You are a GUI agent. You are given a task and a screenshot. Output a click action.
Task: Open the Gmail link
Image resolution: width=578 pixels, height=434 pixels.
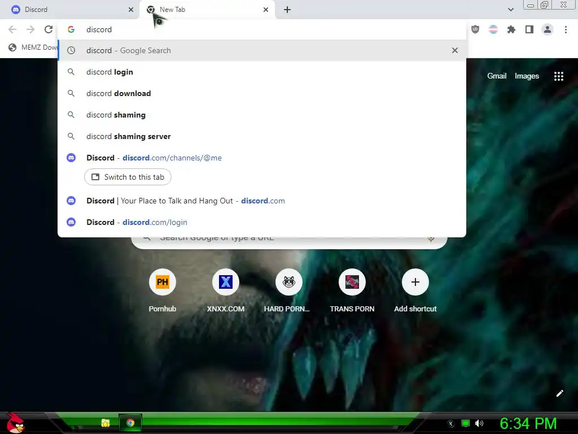coord(497,76)
